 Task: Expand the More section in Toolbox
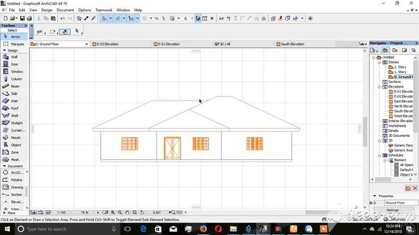click(4, 213)
